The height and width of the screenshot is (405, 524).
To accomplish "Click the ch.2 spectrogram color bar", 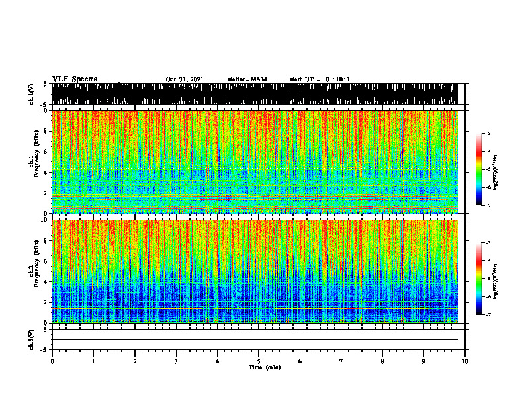I will (478, 279).
